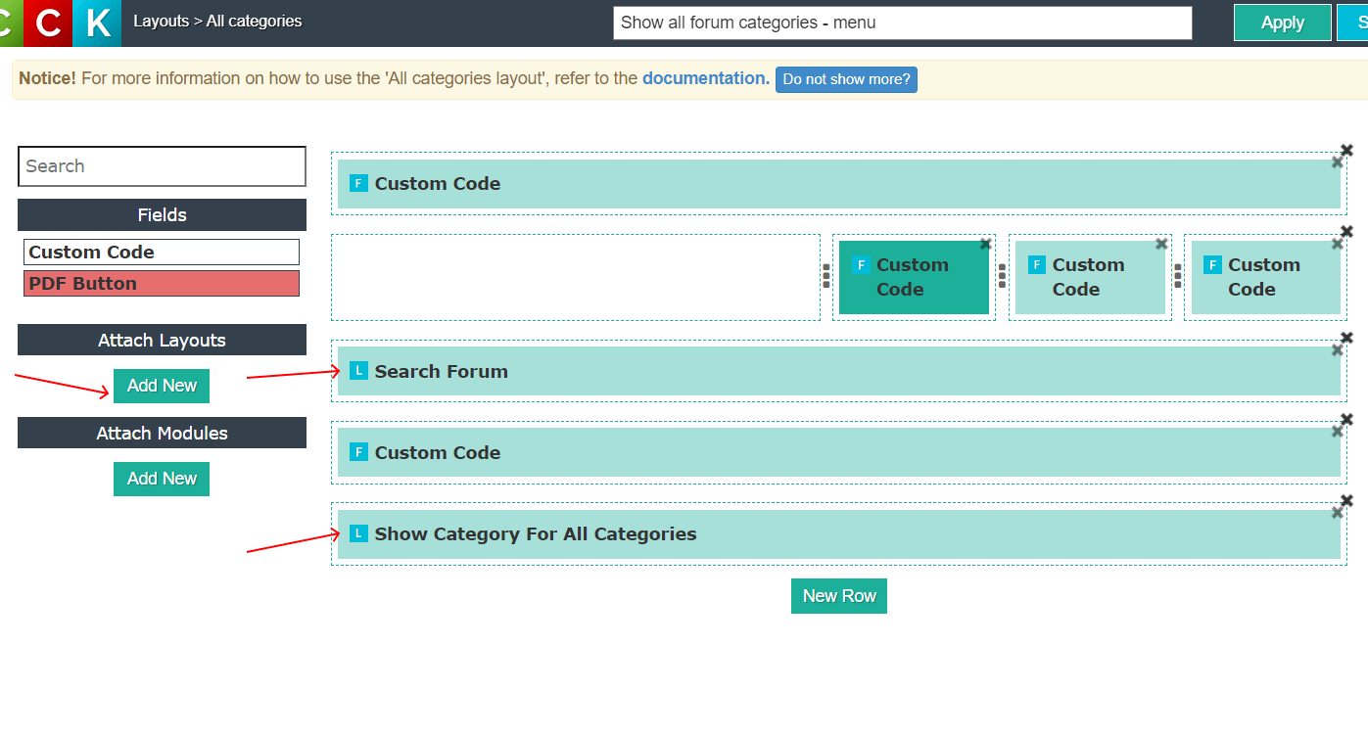Click the Layouts > All categories breadcrumb
Image resolution: width=1368 pixels, height=738 pixels.
[217, 21]
